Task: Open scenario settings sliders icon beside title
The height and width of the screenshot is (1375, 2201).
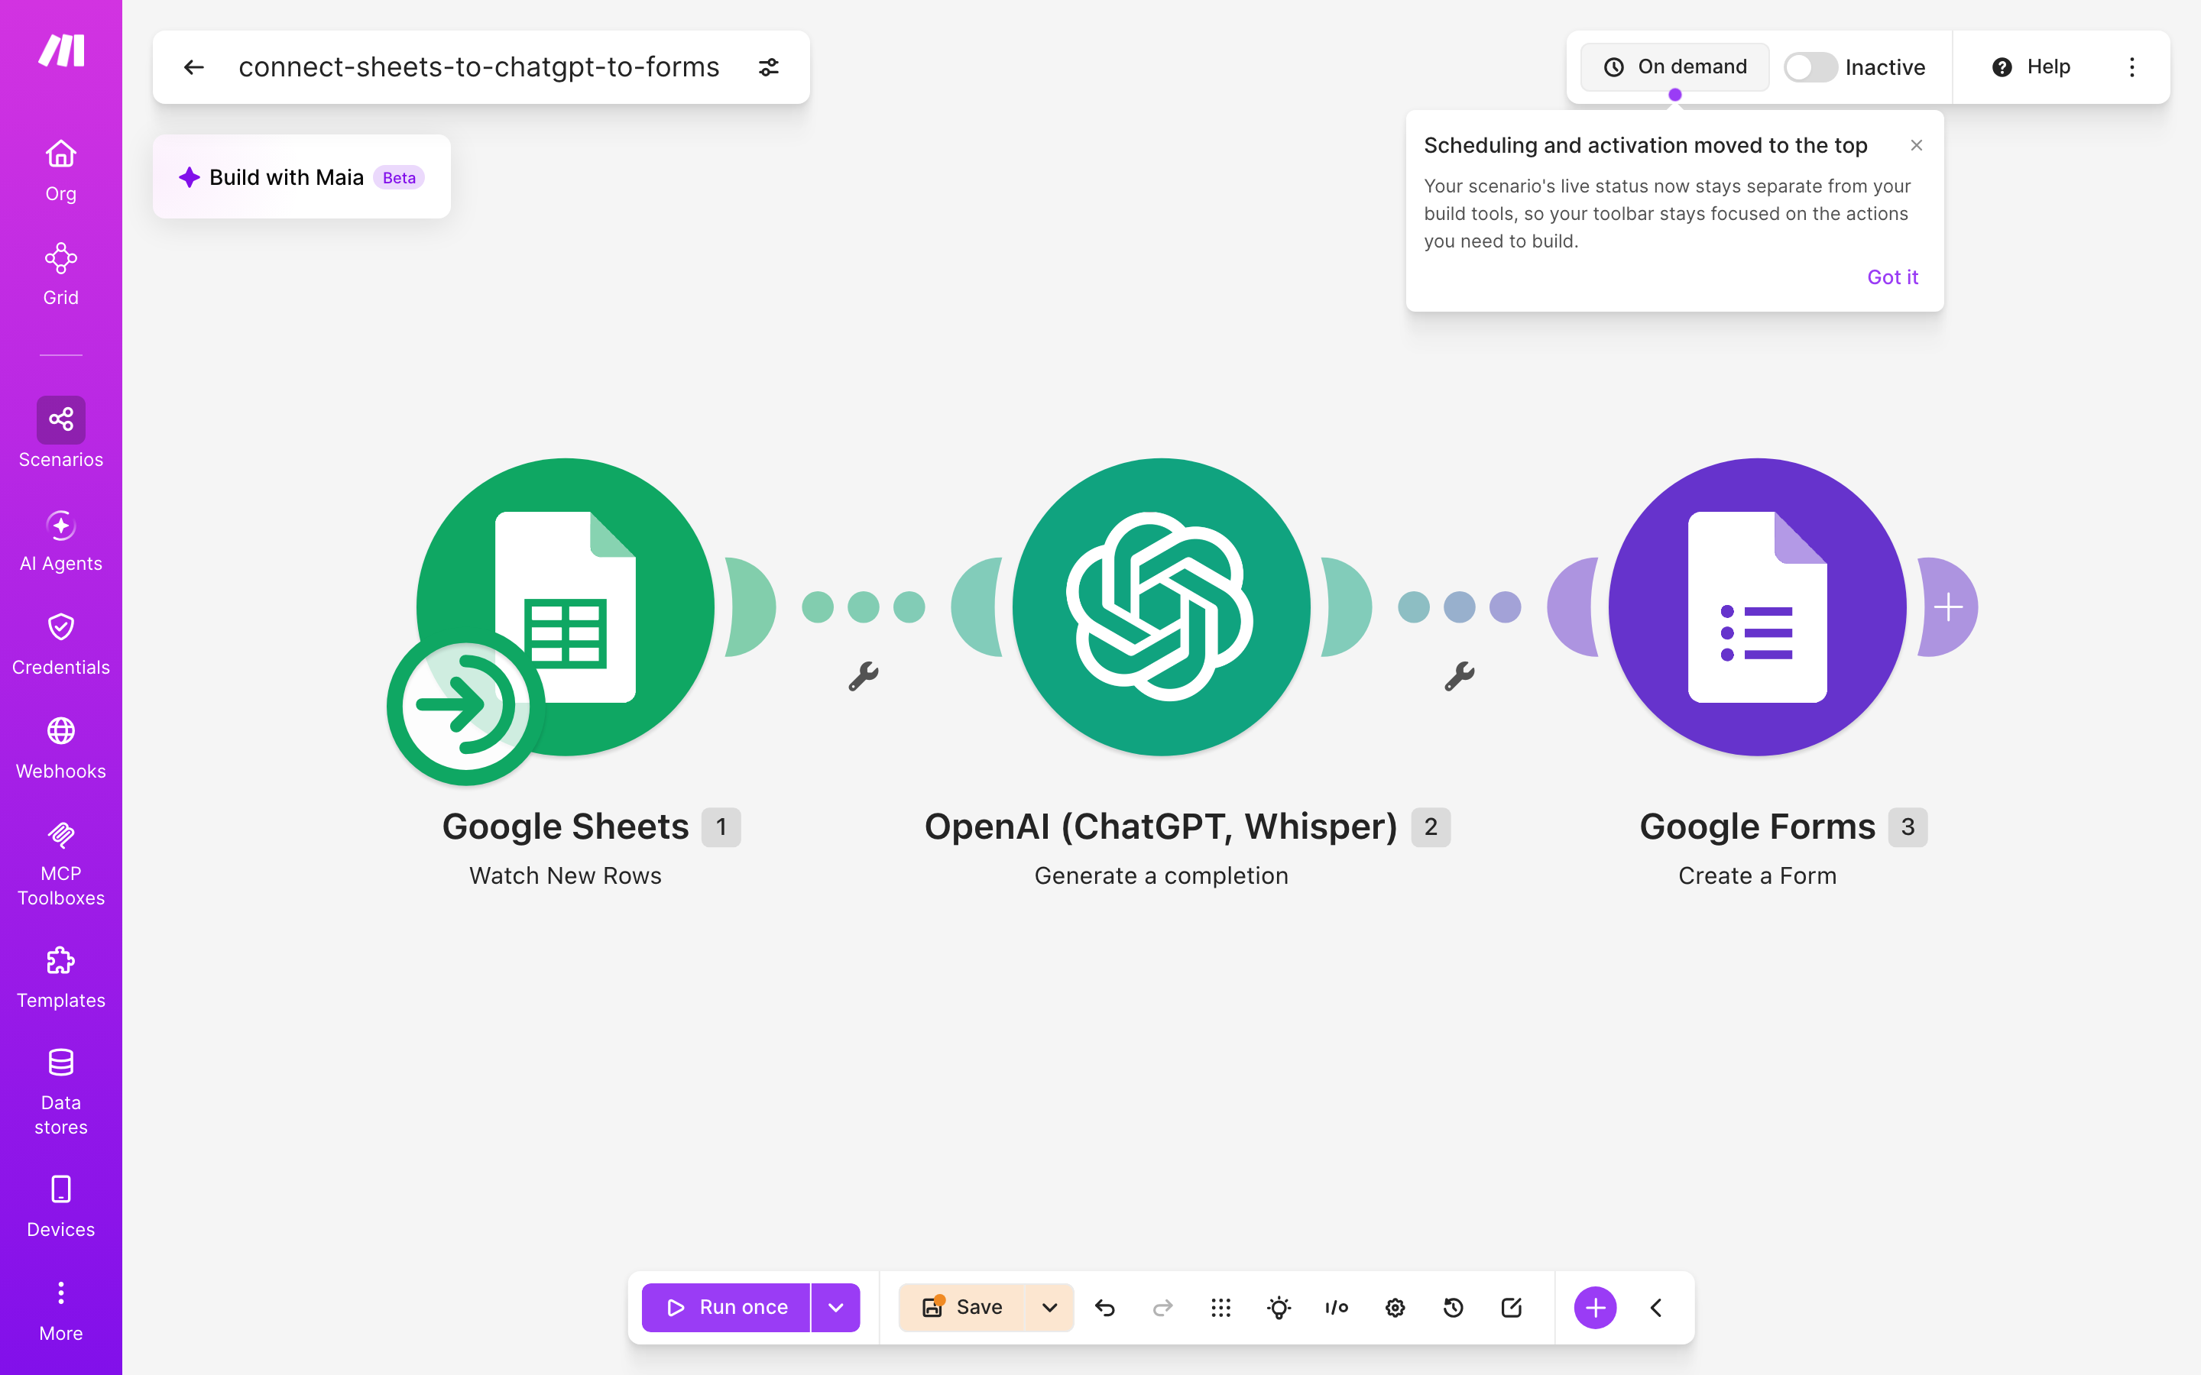Action: pyautogui.click(x=769, y=67)
